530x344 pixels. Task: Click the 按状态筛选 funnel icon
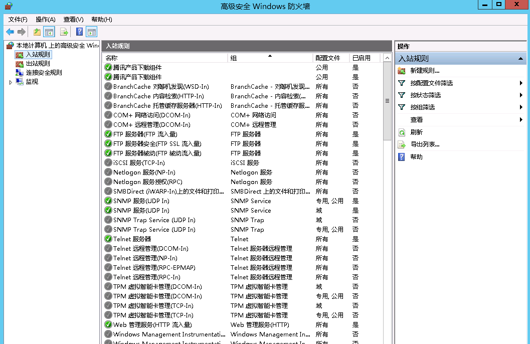pos(402,95)
